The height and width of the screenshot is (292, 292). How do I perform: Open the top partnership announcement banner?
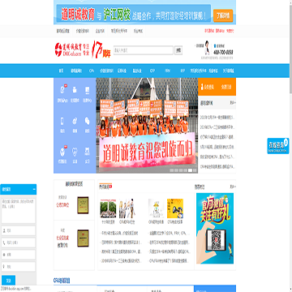[x=144, y=12]
